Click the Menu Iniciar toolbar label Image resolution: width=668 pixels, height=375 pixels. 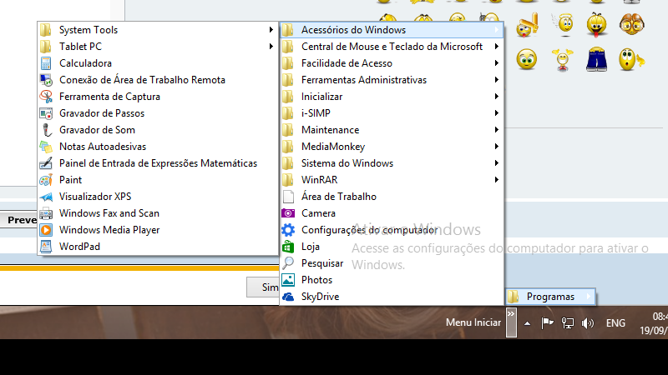pos(473,322)
